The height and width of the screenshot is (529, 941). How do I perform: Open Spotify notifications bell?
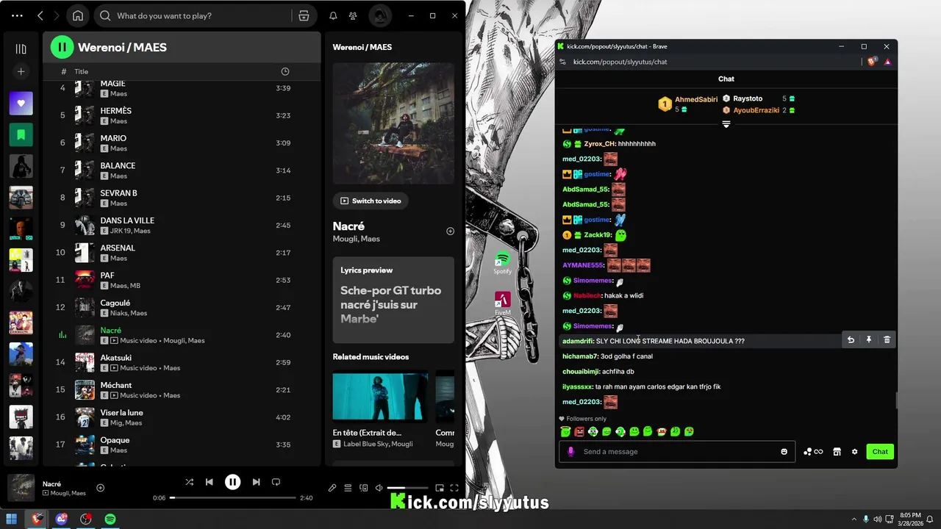333,15
